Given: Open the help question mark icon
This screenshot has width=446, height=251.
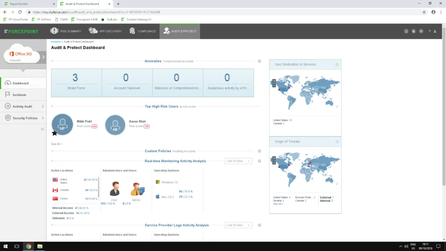Looking at the screenshot, I should (x=430, y=31).
